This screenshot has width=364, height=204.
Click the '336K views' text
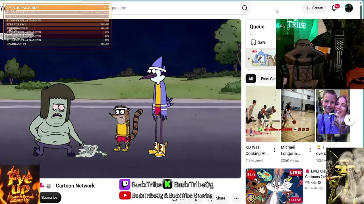tap(290, 161)
